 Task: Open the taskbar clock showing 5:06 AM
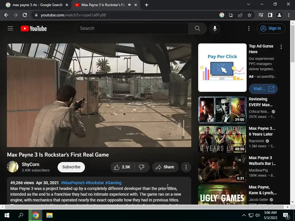point(270,215)
